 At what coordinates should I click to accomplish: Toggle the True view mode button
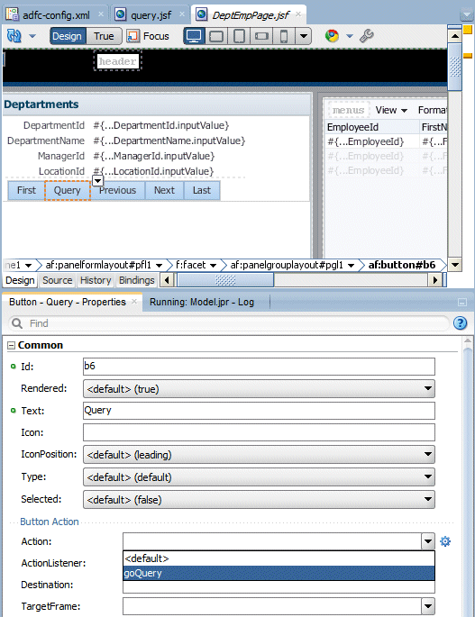pos(104,36)
